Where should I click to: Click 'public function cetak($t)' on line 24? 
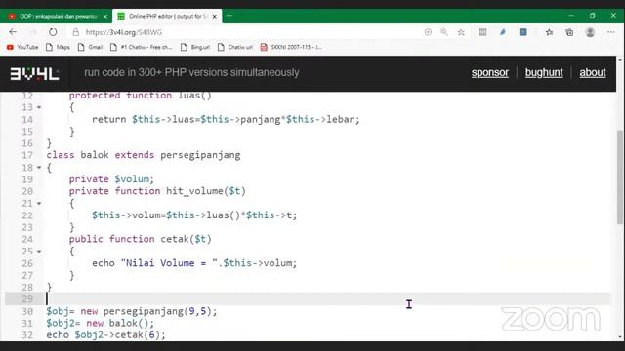pyautogui.click(x=141, y=239)
